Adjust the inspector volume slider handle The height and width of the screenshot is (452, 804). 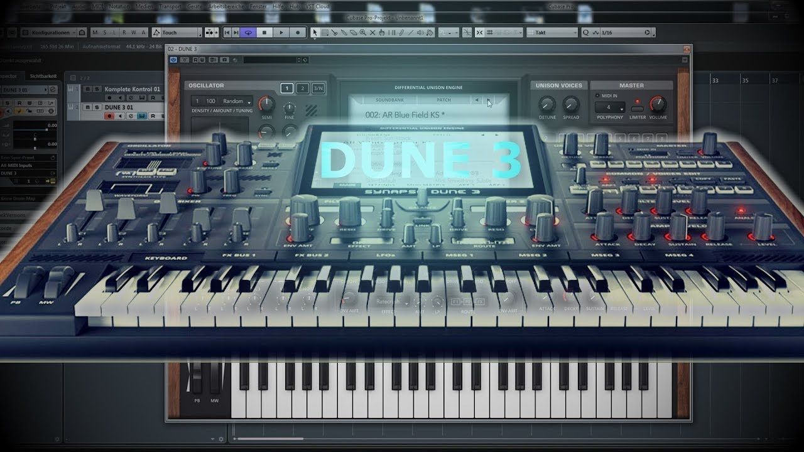[x=46, y=130]
